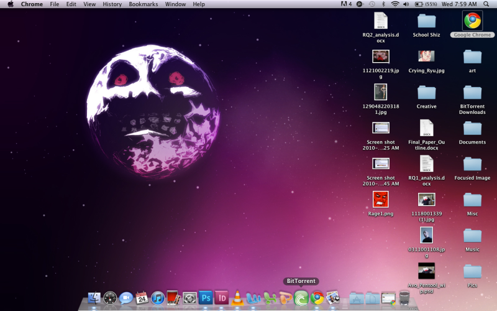Select Avo_Pentool_wip.psd file
The height and width of the screenshot is (311, 497).
(x=426, y=271)
